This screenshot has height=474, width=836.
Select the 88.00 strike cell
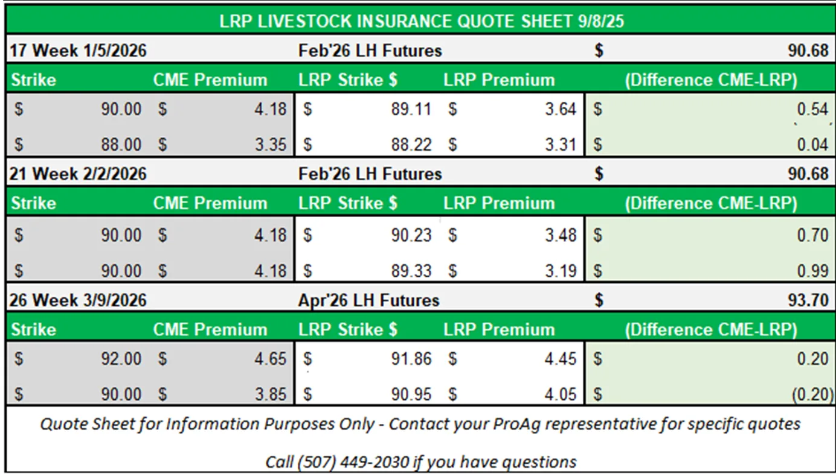pyautogui.click(x=121, y=145)
